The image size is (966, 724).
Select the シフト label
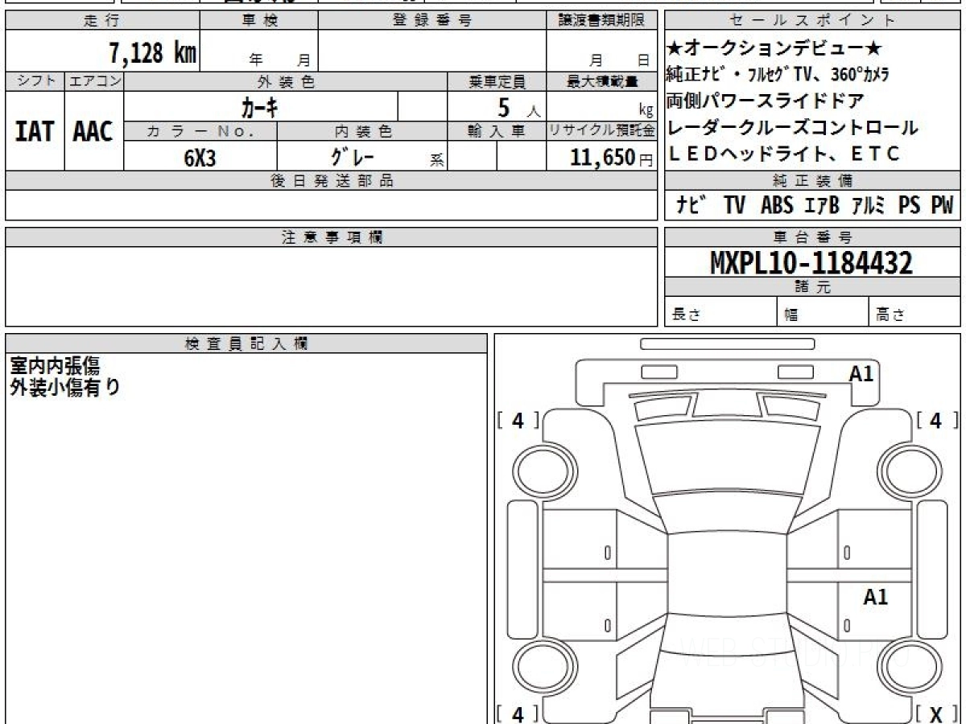click(x=35, y=81)
